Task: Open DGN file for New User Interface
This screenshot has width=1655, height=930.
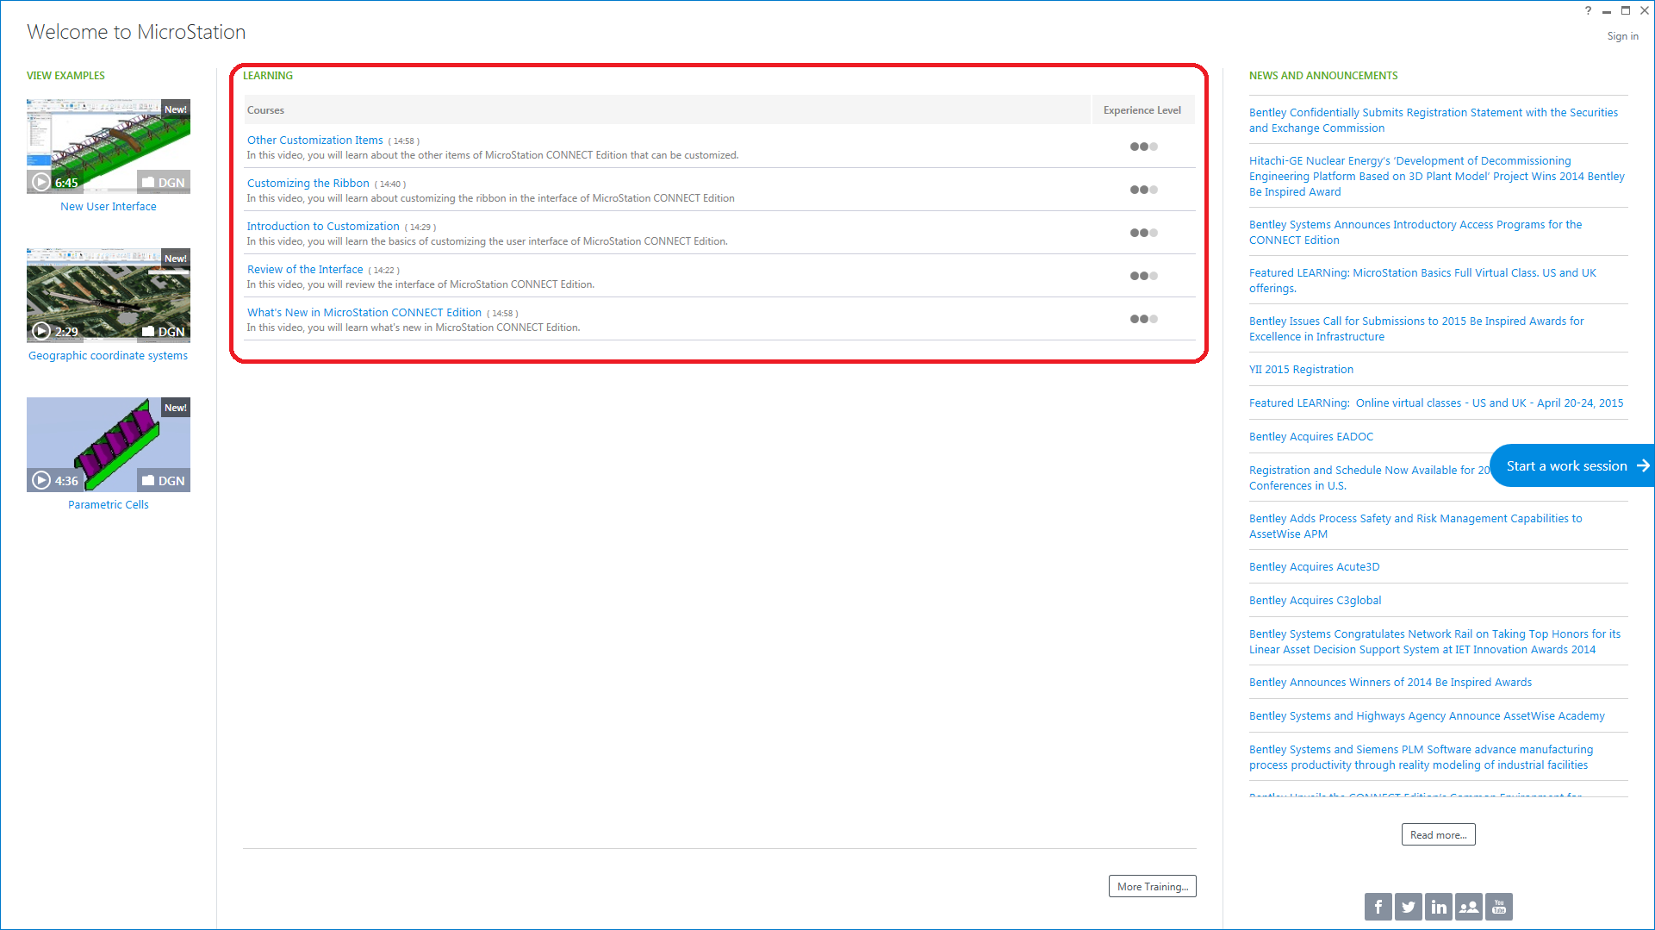Action: point(164,182)
